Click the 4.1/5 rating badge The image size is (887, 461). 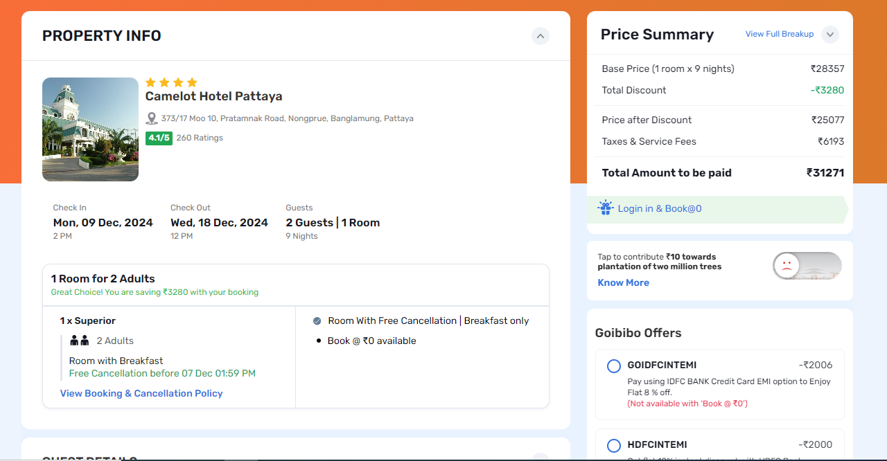point(159,138)
